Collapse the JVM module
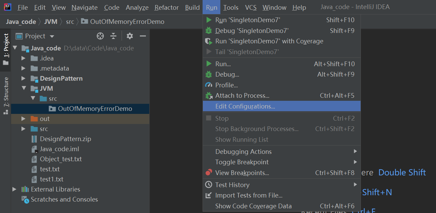Image resolution: width=436 pixels, height=213 pixels. [x=24, y=88]
